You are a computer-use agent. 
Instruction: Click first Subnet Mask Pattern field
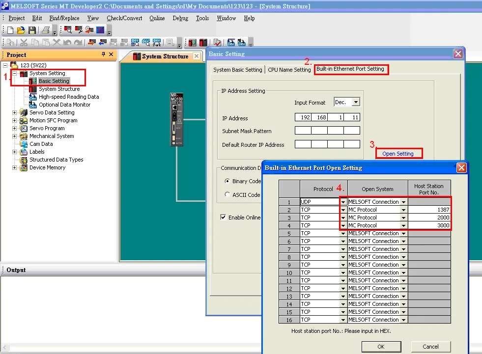303,131
